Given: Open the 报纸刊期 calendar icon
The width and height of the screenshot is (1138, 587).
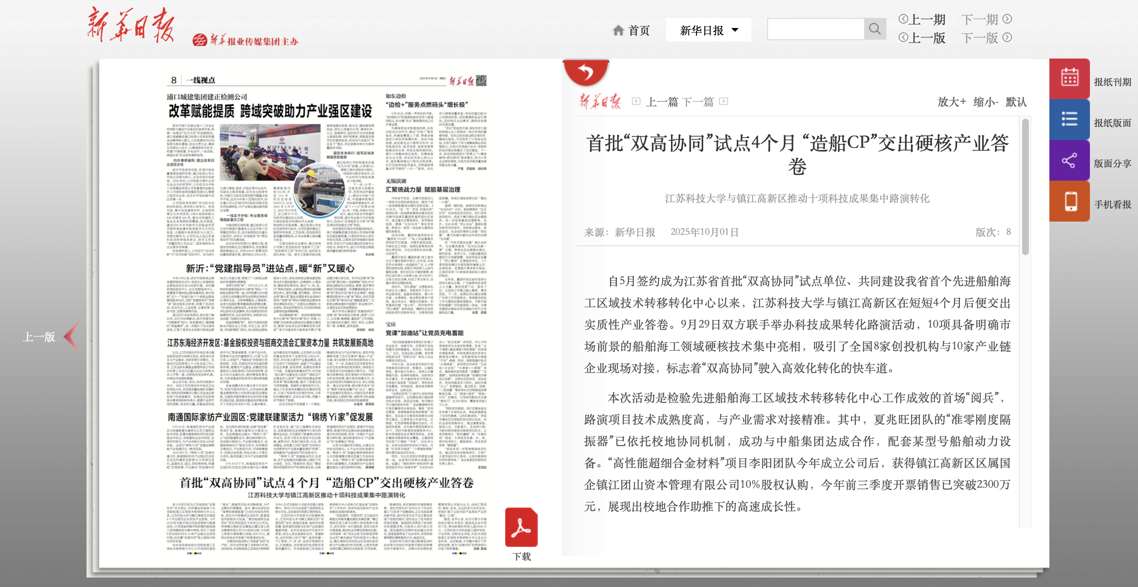Looking at the screenshot, I should tap(1069, 78).
